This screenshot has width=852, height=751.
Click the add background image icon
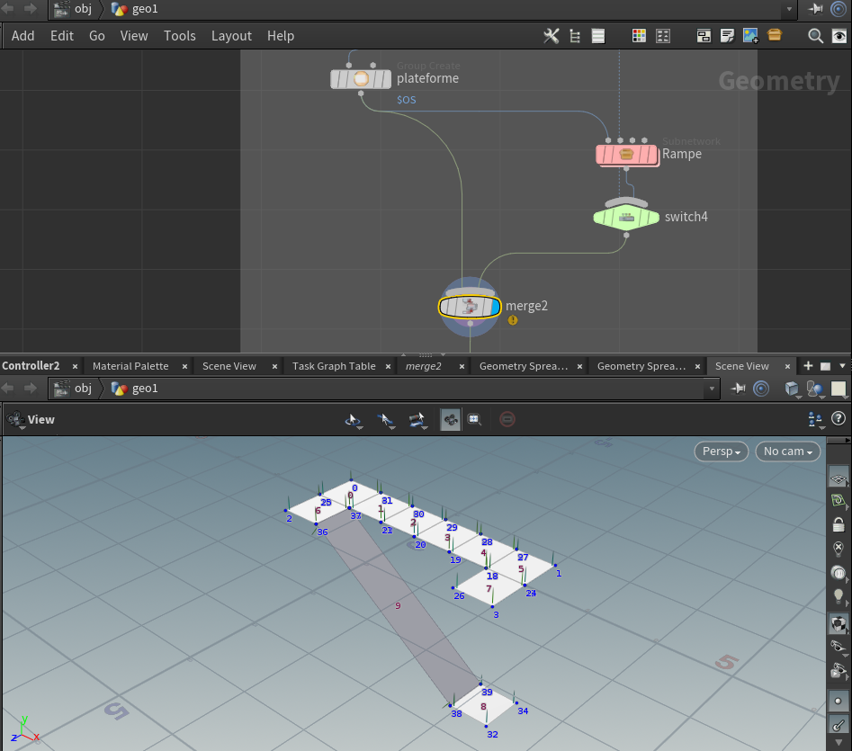point(750,36)
